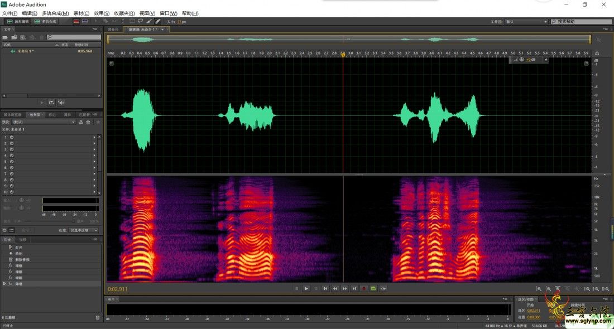
Task: Click history panel trash icon
Action: (98, 318)
